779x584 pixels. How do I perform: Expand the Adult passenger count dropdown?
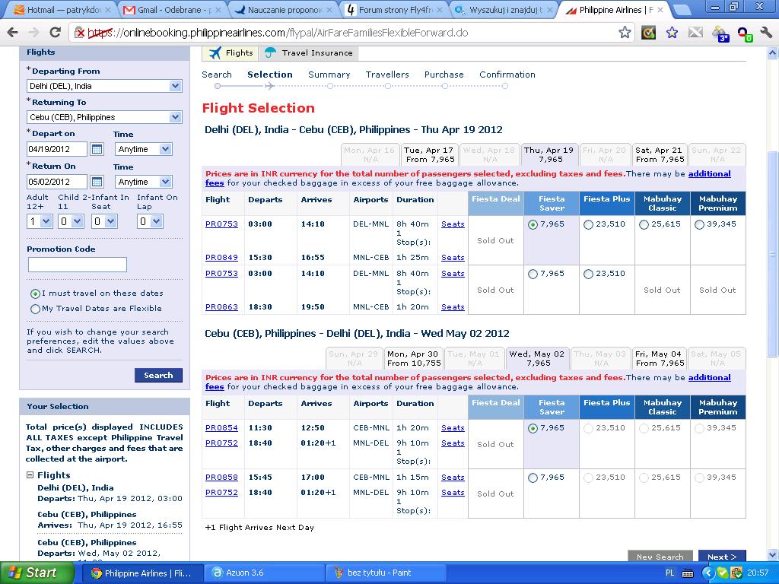pos(40,221)
